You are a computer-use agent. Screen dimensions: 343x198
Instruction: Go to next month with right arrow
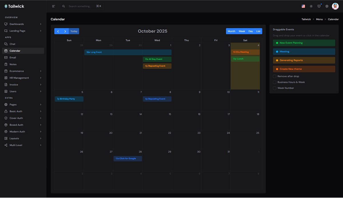[65, 31]
